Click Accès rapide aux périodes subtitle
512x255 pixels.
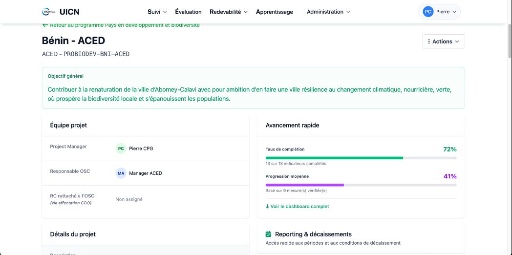click(333, 243)
